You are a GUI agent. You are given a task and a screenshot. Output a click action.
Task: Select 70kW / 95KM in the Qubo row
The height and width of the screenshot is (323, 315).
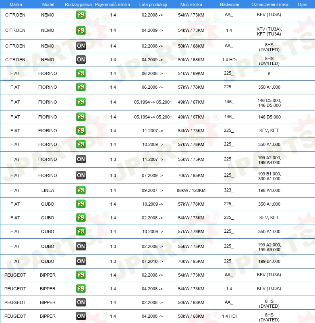click(191, 261)
